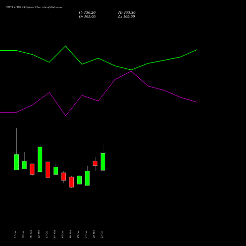Click the highest peak of the green line
246x246 pixels.
pyautogui.click(x=65, y=46)
